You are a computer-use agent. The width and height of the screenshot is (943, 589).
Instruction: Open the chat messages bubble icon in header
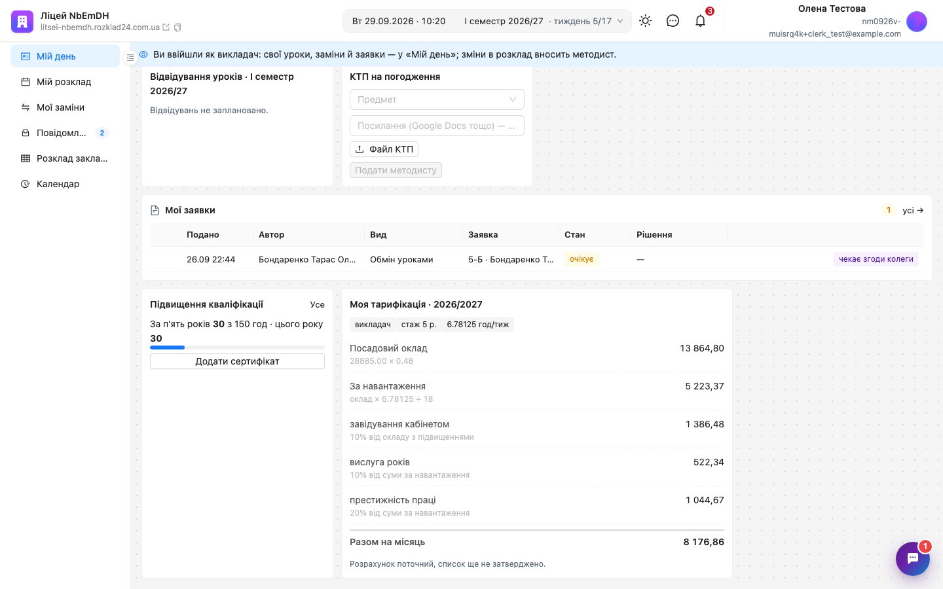pos(673,21)
